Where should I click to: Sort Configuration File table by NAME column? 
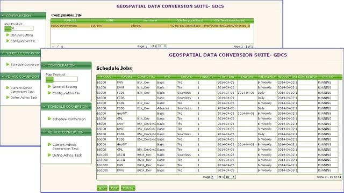coord(110,20)
